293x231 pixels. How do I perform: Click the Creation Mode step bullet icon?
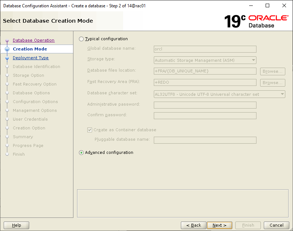coord(7,49)
